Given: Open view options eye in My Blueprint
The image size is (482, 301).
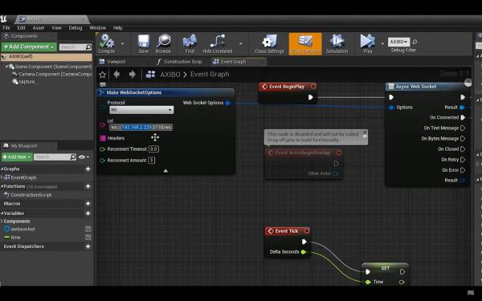Looking at the screenshot, I should point(84,157).
